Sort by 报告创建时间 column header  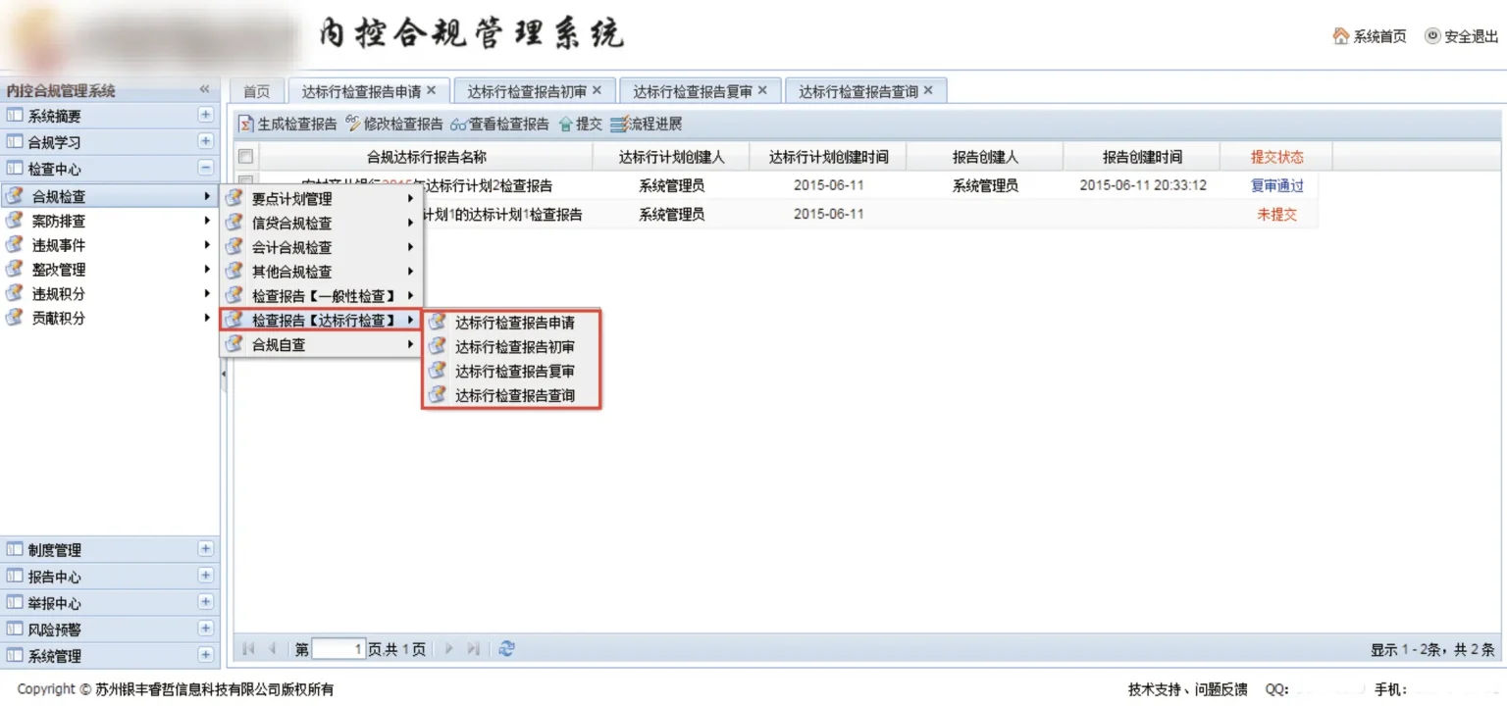1142,157
